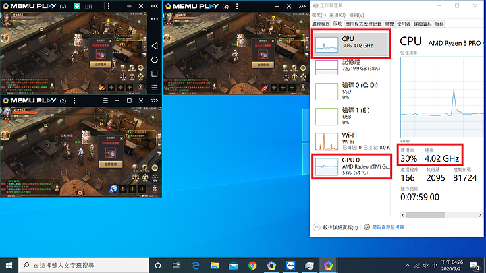Viewport: 486px width, 273px height.
Task: Click the scrollbar right arrow in CPU panel
Action: (x=480, y=215)
